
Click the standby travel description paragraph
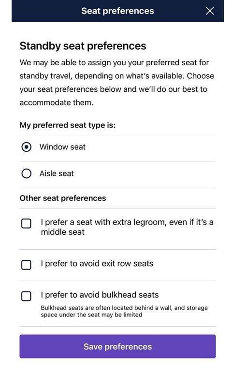(x=117, y=83)
